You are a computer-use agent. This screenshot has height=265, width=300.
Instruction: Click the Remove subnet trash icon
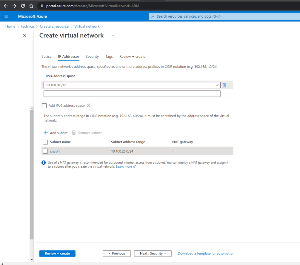pyautogui.click(x=74, y=133)
